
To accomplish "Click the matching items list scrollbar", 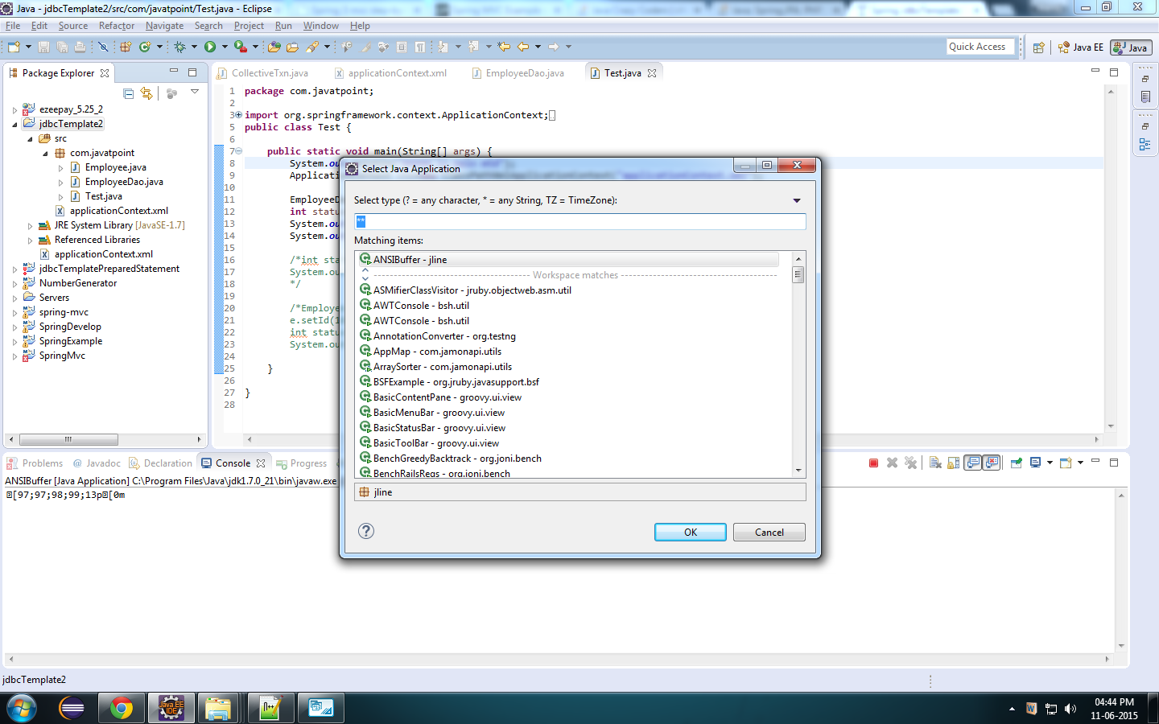I will pos(798,274).
